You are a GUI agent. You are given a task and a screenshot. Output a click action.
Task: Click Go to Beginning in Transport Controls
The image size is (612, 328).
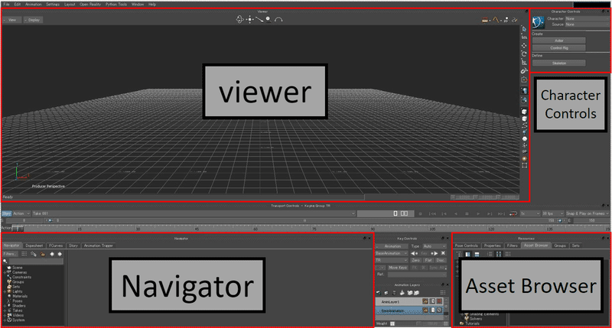click(x=432, y=214)
